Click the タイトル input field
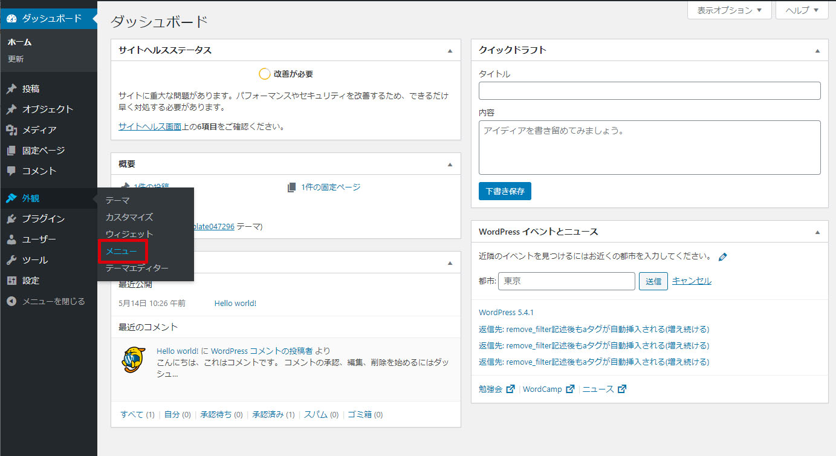 coord(649,91)
